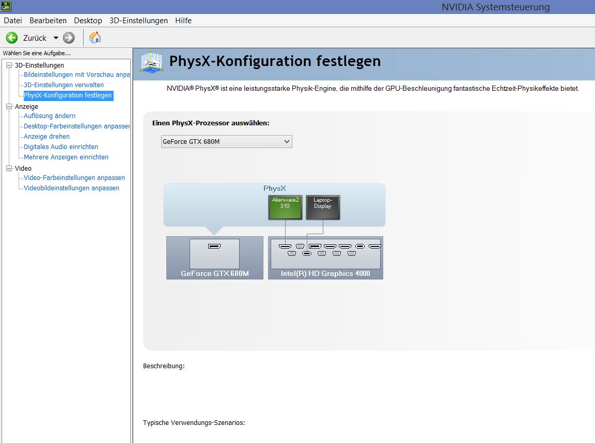Collapse the Anzeige tree node
The image size is (595, 443).
9,106
